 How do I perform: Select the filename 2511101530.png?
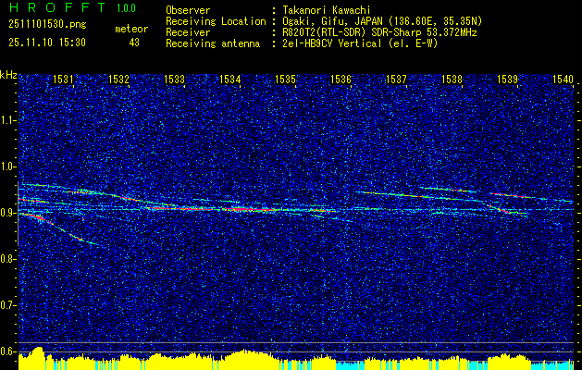47,25
